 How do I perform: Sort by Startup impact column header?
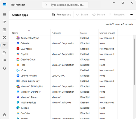coord(107,33)
